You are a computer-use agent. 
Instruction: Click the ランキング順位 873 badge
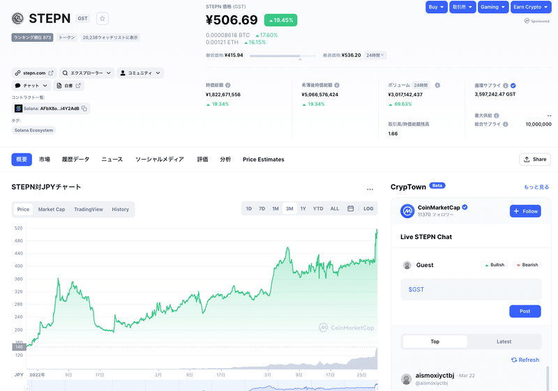coord(32,38)
